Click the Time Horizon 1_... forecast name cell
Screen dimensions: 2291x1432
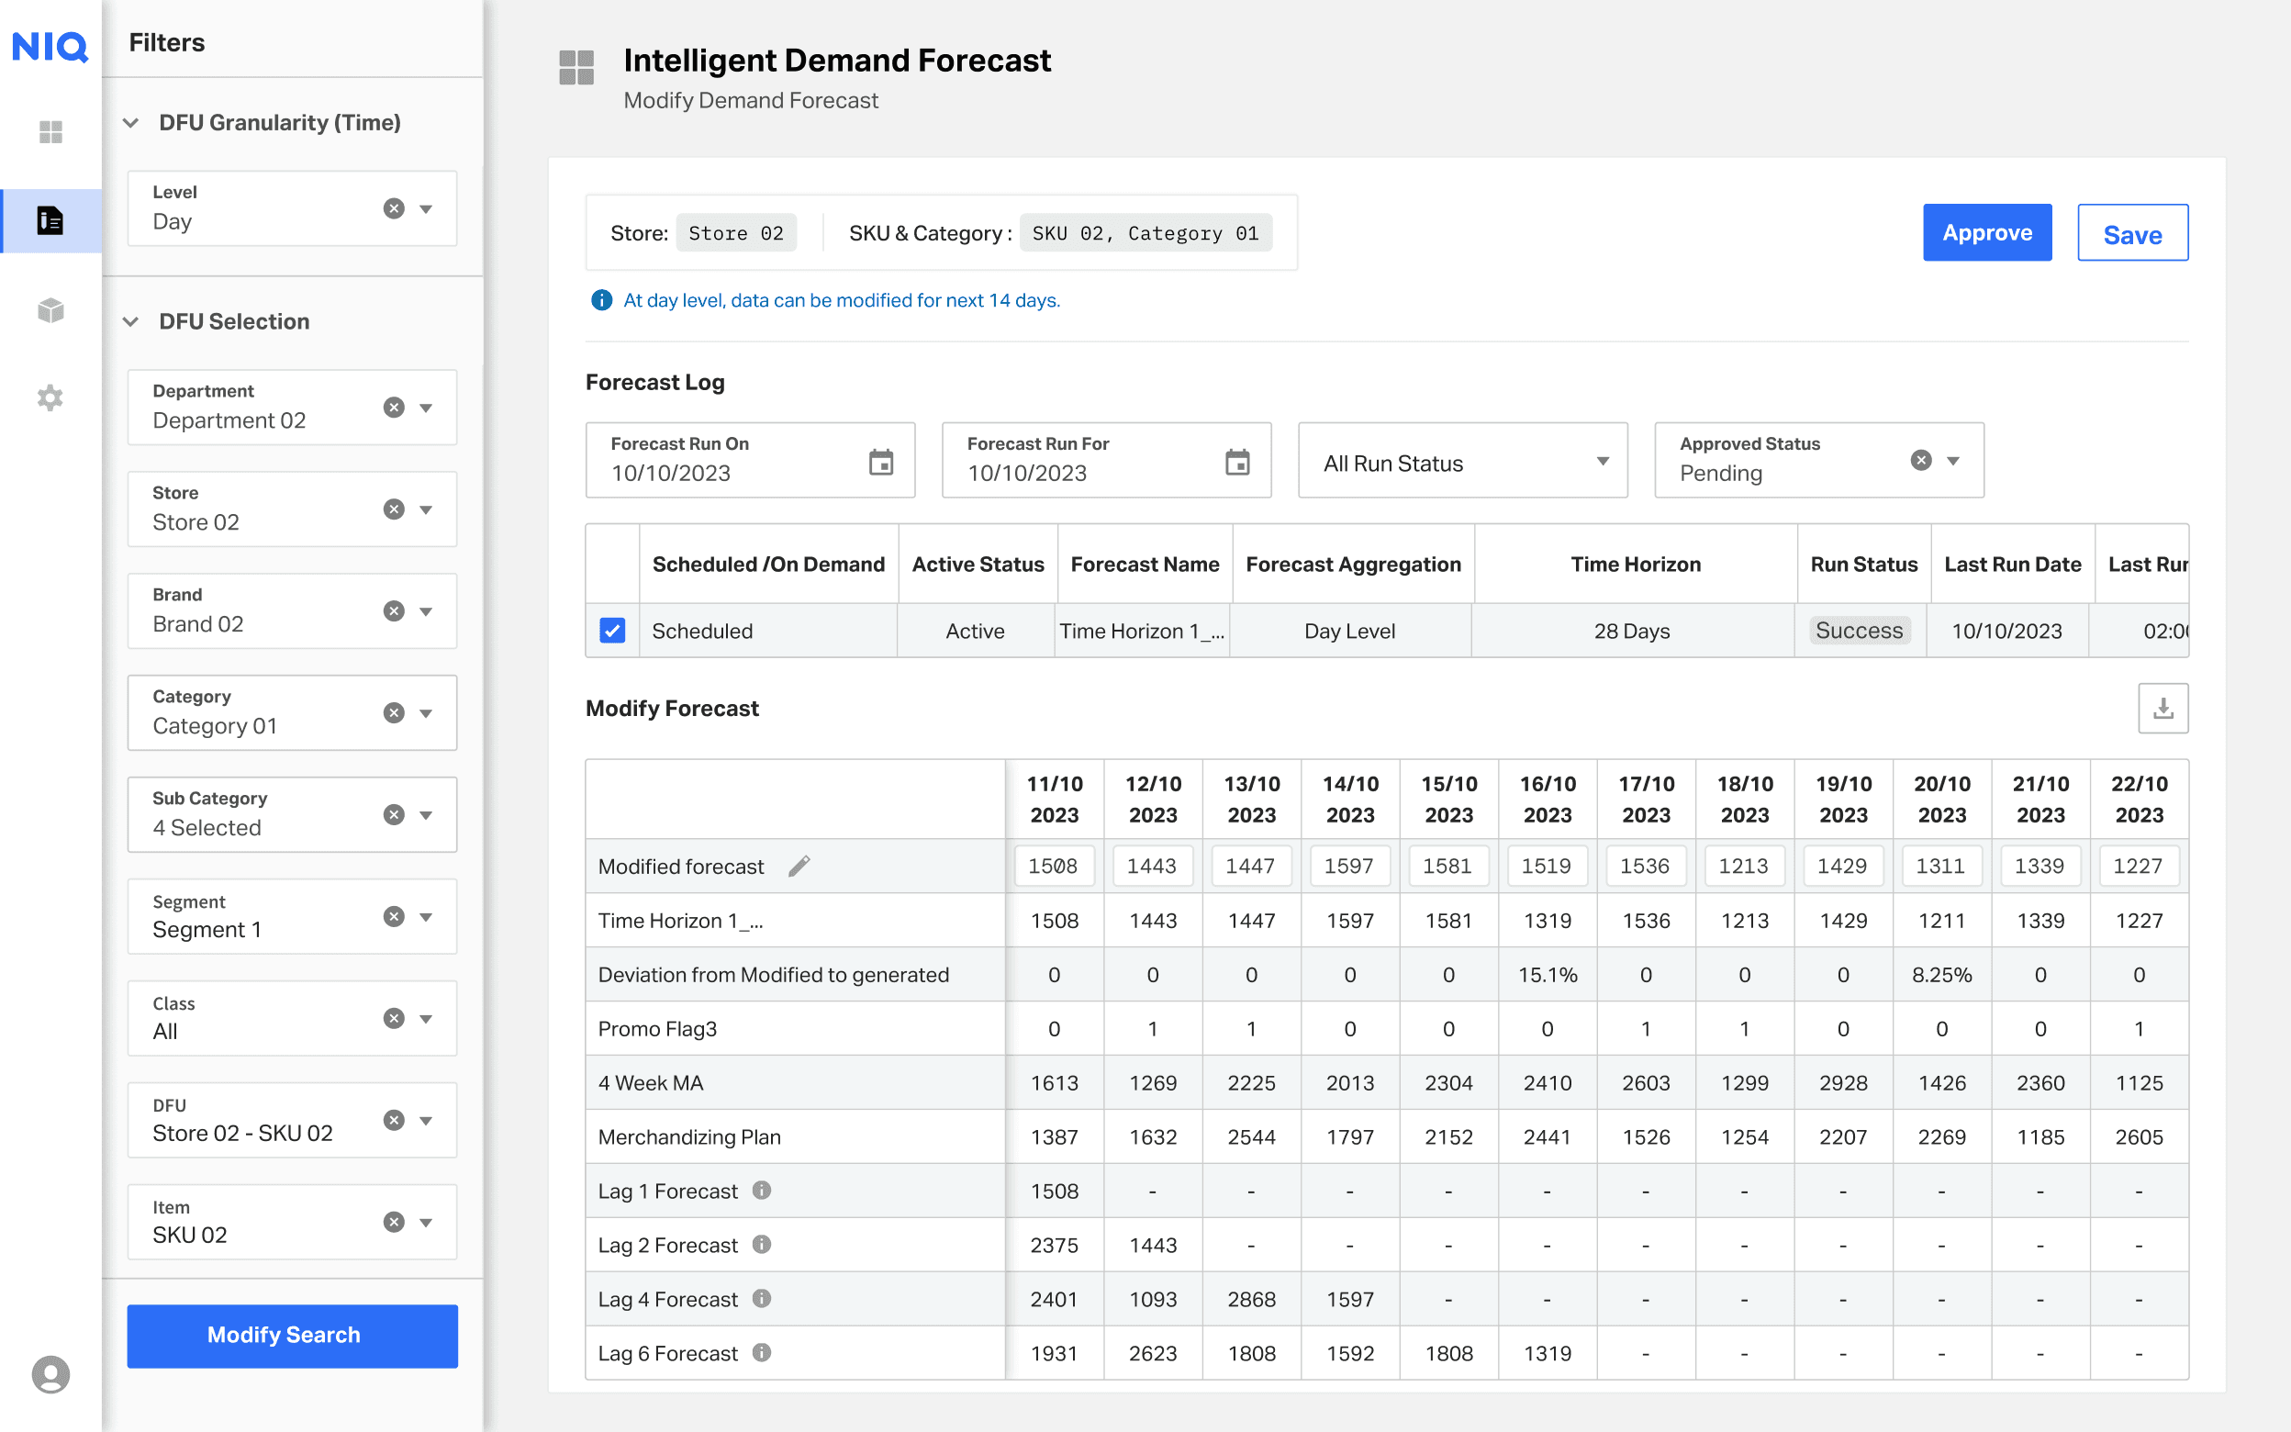(1143, 631)
